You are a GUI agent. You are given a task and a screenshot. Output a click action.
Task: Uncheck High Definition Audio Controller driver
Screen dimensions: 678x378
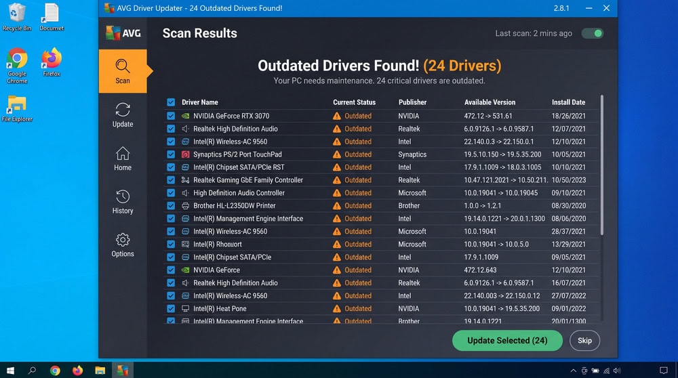pyautogui.click(x=171, y=192)
